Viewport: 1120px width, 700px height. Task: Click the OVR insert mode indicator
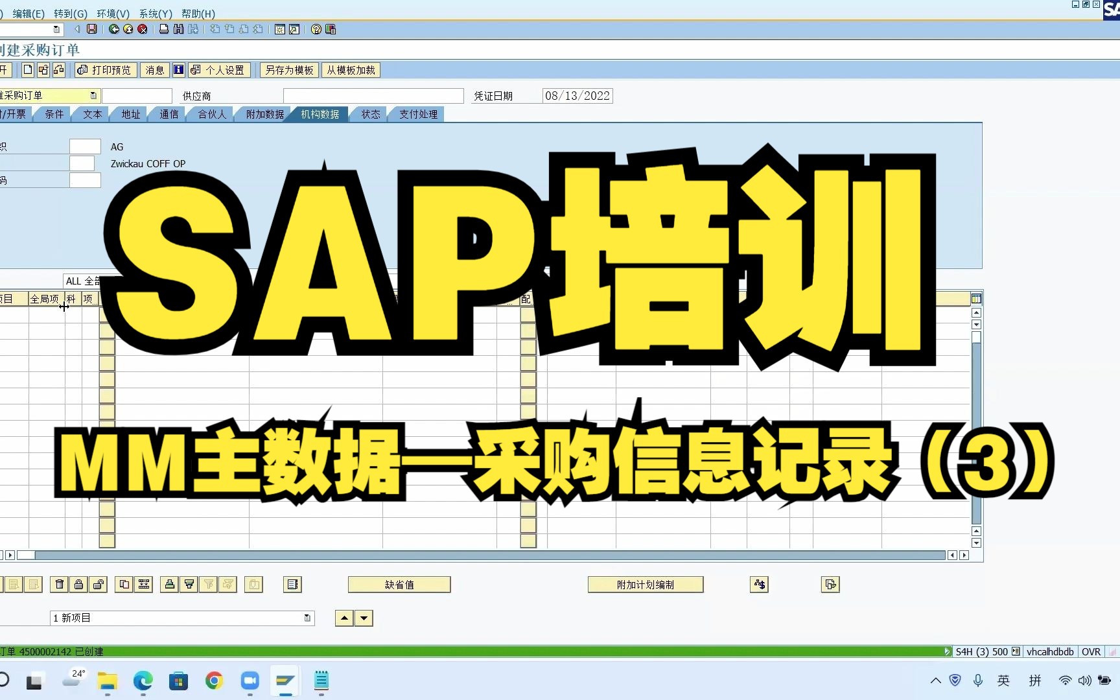pos(1091,652)
